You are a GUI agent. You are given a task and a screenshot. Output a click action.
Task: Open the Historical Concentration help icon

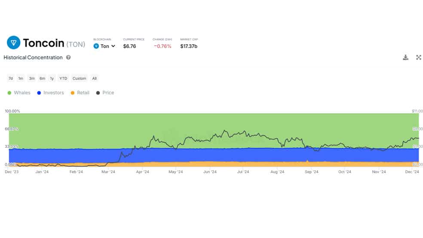[x=68, y=58]
